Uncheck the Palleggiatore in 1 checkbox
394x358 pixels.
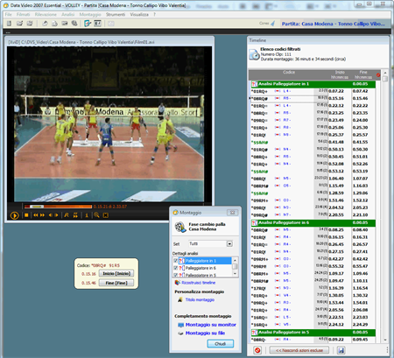click(x=175, y=261)
